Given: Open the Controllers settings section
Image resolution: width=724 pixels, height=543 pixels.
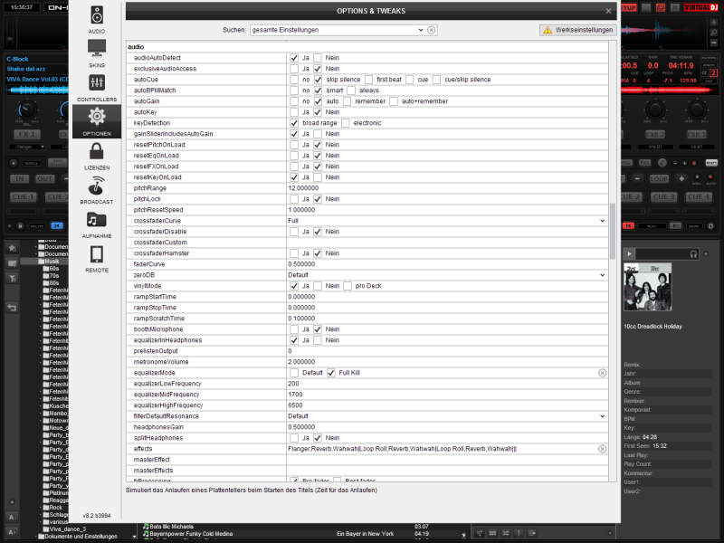Looking at the screenshot, I should [x=97, y=87].
